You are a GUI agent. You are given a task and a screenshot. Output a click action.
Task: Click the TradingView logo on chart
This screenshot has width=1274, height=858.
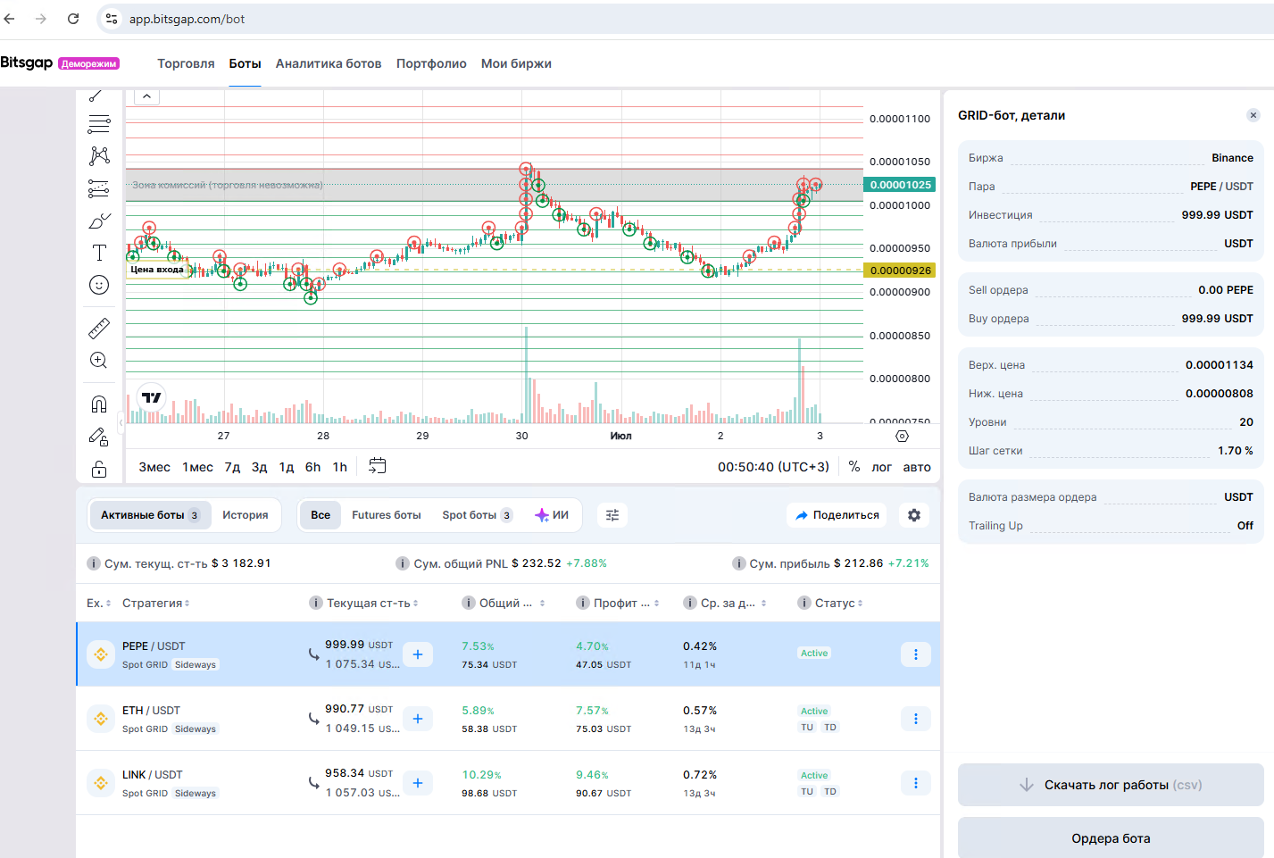[x=152, y=397]
